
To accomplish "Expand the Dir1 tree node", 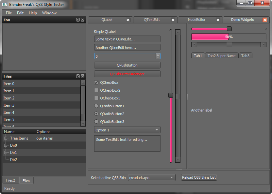I will pos(6,153).
